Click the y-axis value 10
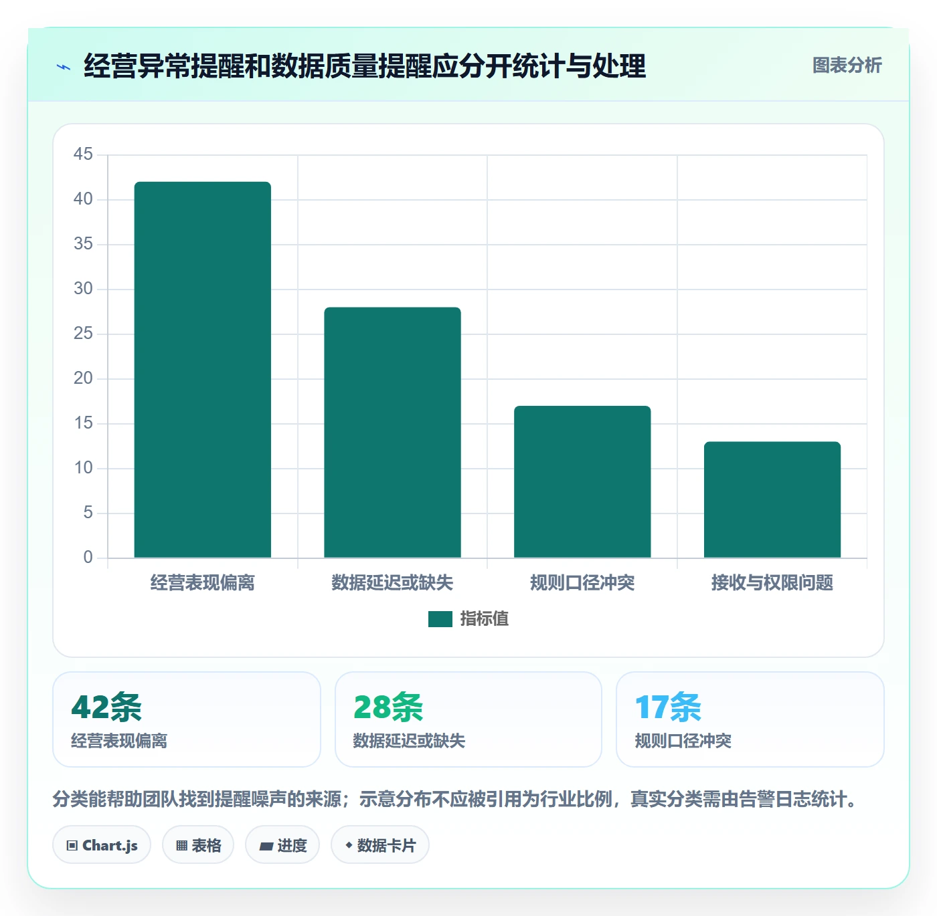Viewport: 937px width, 916px height. 83,468
